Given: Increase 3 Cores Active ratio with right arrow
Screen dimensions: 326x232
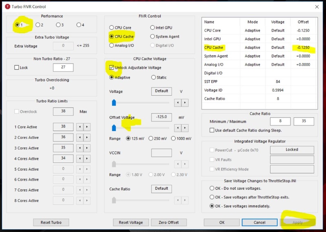Looking at the screenshot, I should pyautogui.click(x=87, y=148).
